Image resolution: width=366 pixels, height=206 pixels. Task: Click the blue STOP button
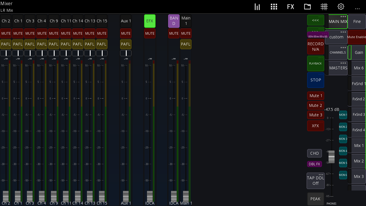[316, 80]
